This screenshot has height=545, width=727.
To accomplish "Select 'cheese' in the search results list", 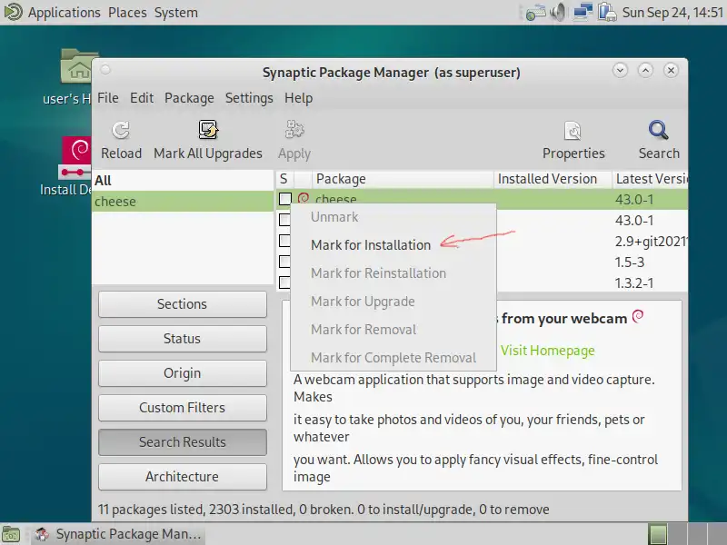I will [x=183, y=202].
